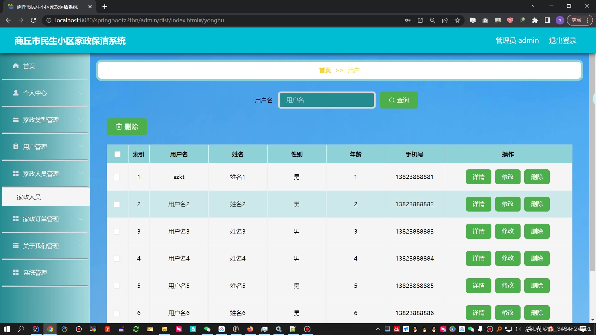
Task: Expand the 家政人员管理 menu chevron
Action: [x=81, y=173]
